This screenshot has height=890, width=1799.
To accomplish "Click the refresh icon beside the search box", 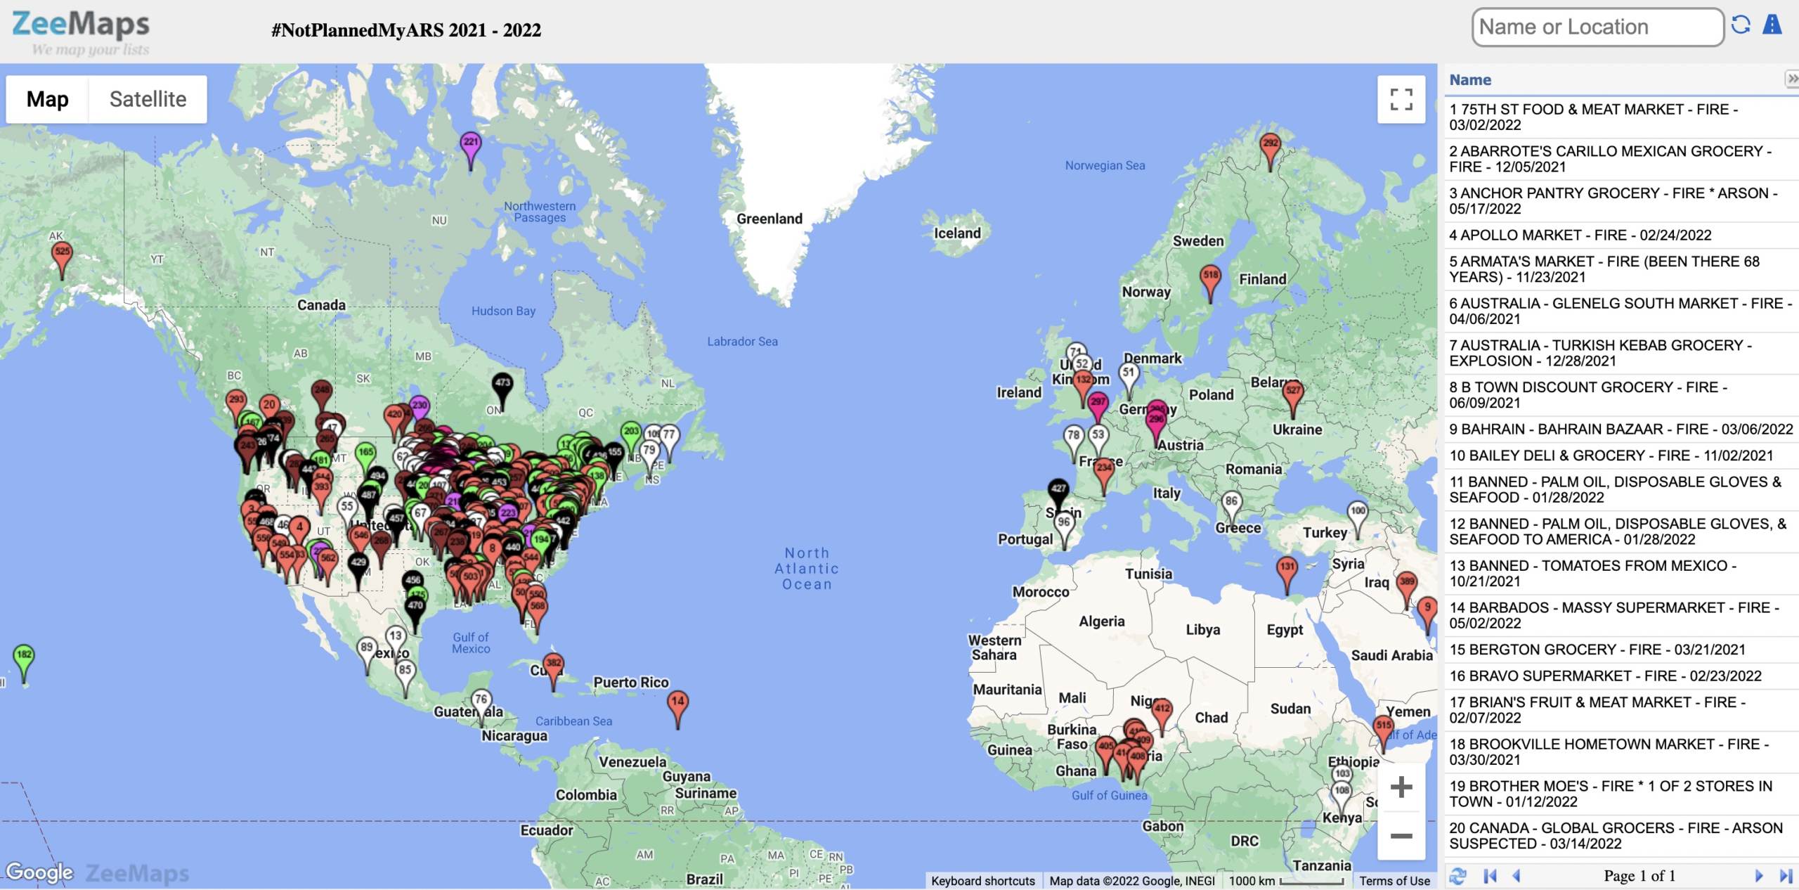I will (1741, 26).
